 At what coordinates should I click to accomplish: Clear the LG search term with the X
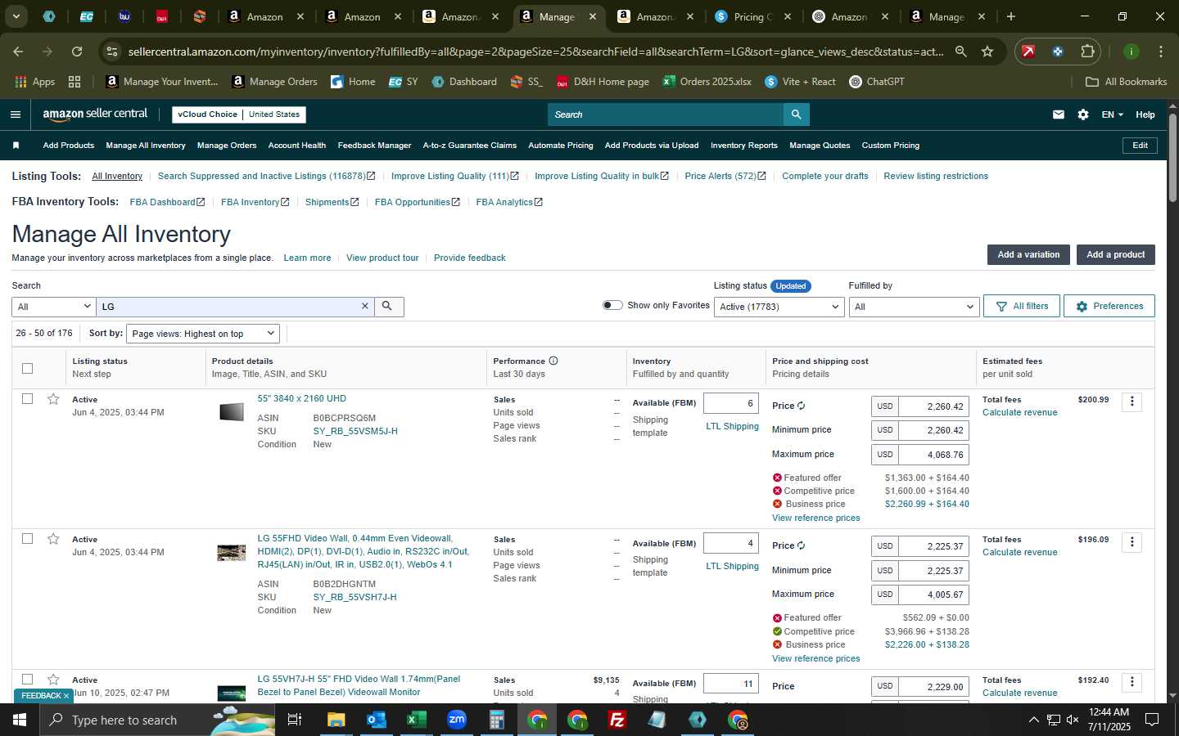365,306
